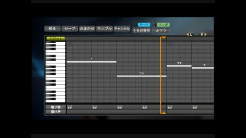This screenshot has height=138, width=246.
Task: Click the left arrow beside L
Action: [188, 34]
